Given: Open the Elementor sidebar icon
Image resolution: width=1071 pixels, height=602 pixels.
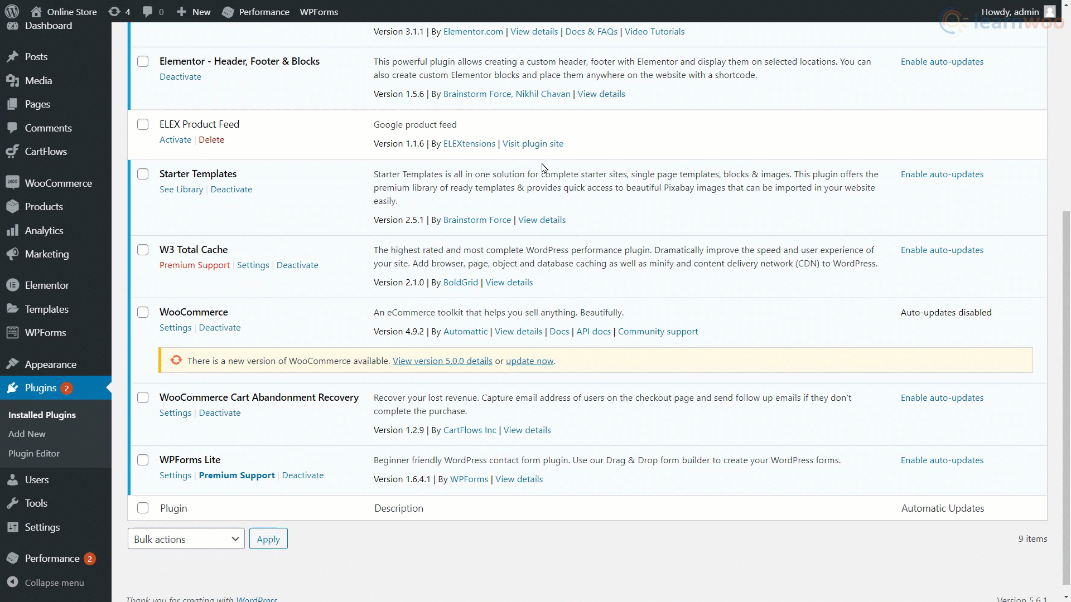Looking at the screenshot, I should (12, 285).
